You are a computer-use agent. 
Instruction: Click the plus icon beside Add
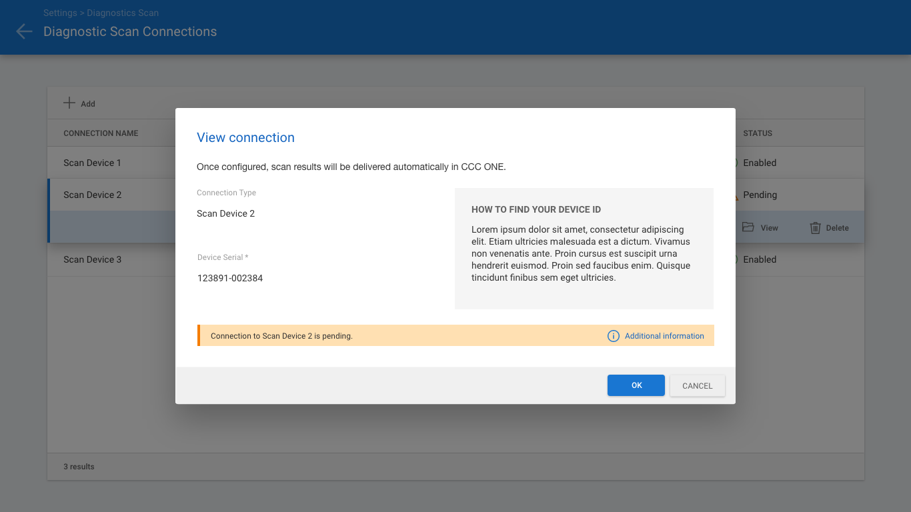(69, 103)
